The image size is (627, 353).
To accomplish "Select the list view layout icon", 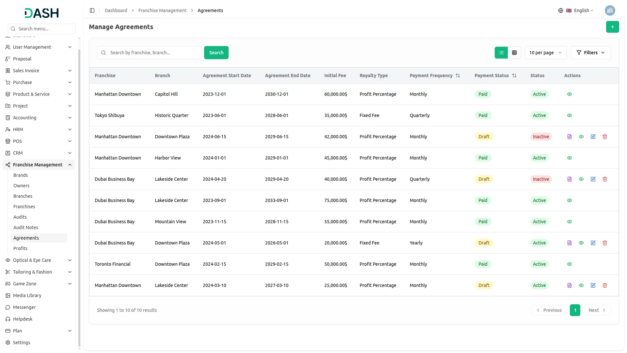I will [x=501, y=53].
